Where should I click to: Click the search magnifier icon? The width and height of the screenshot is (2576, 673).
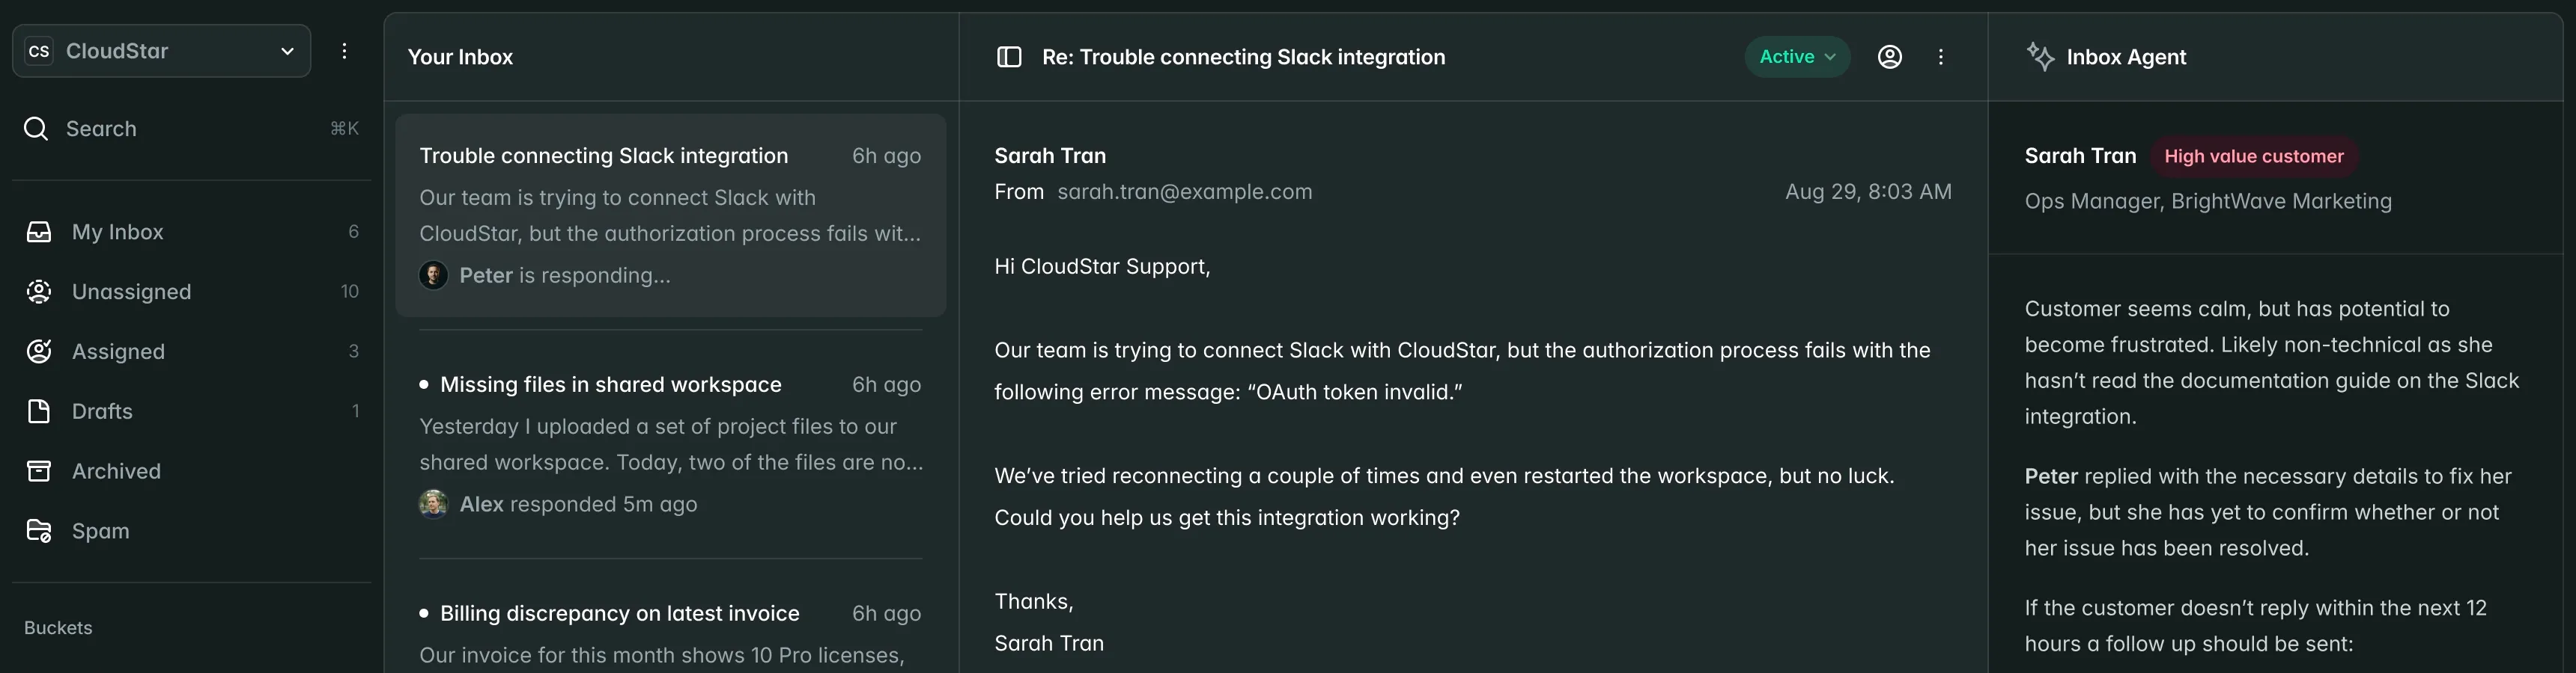(x=36, y=129)
